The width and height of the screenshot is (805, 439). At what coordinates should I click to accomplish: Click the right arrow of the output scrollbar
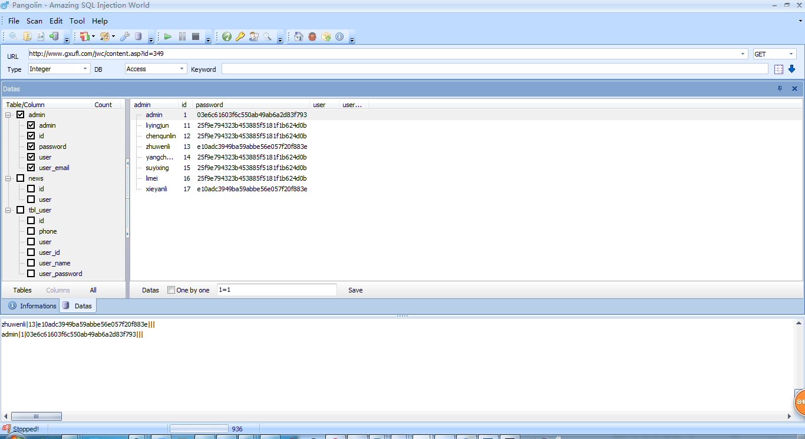pos(790,416)
